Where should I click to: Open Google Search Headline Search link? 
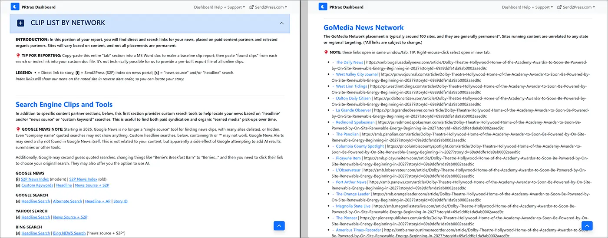pos(36,201)
